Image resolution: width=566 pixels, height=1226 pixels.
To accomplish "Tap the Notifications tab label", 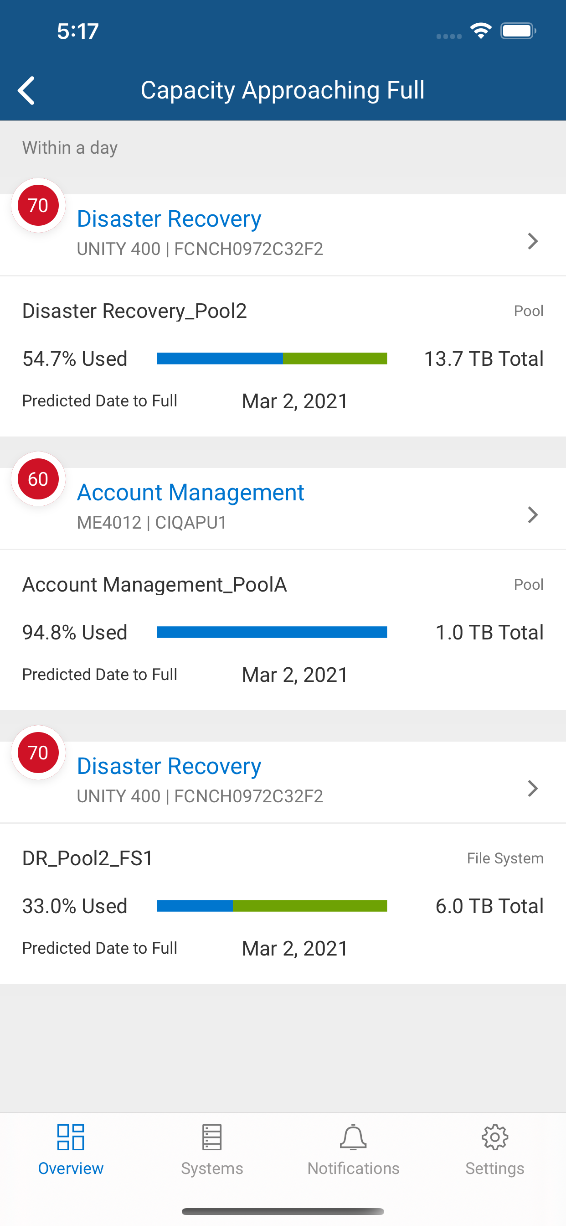I will (x=353, y=1169).
